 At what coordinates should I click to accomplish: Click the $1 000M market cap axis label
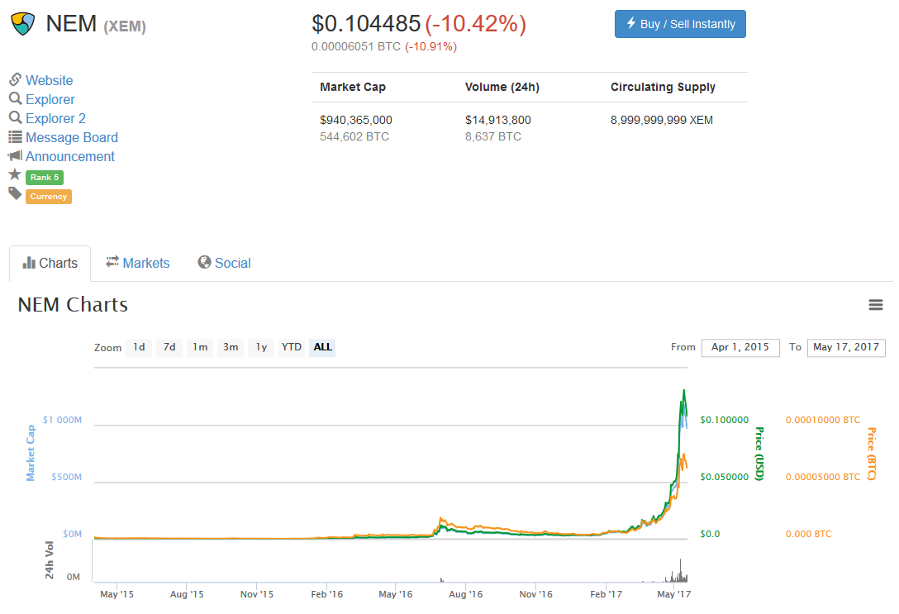pos(62,421)
